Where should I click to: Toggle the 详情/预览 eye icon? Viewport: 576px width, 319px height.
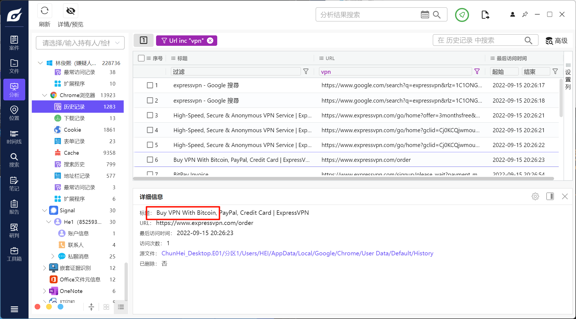click(x=70, y=11)
